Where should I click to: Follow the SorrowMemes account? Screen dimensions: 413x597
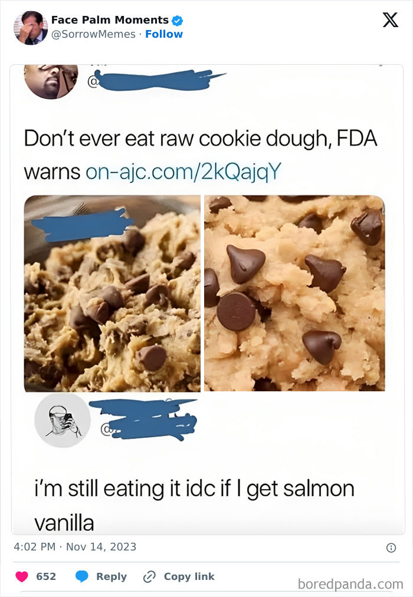click(164, 34)
